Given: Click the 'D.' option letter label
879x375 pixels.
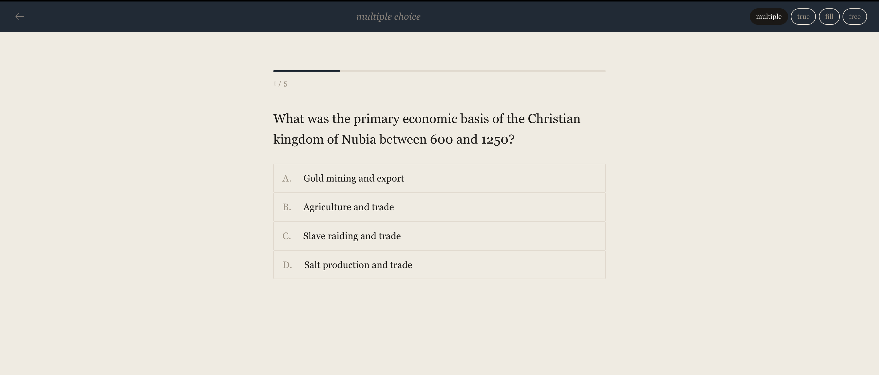Looking at the screenshot, I should pos(287,265).
